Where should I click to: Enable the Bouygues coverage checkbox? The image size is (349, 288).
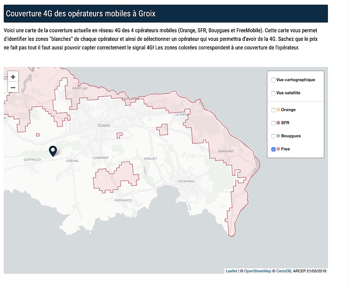click(x=273, y=136)
